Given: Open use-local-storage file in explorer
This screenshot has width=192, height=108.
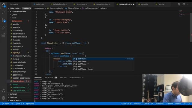Looking at the screenshot, I should click(x=19, y=91).
